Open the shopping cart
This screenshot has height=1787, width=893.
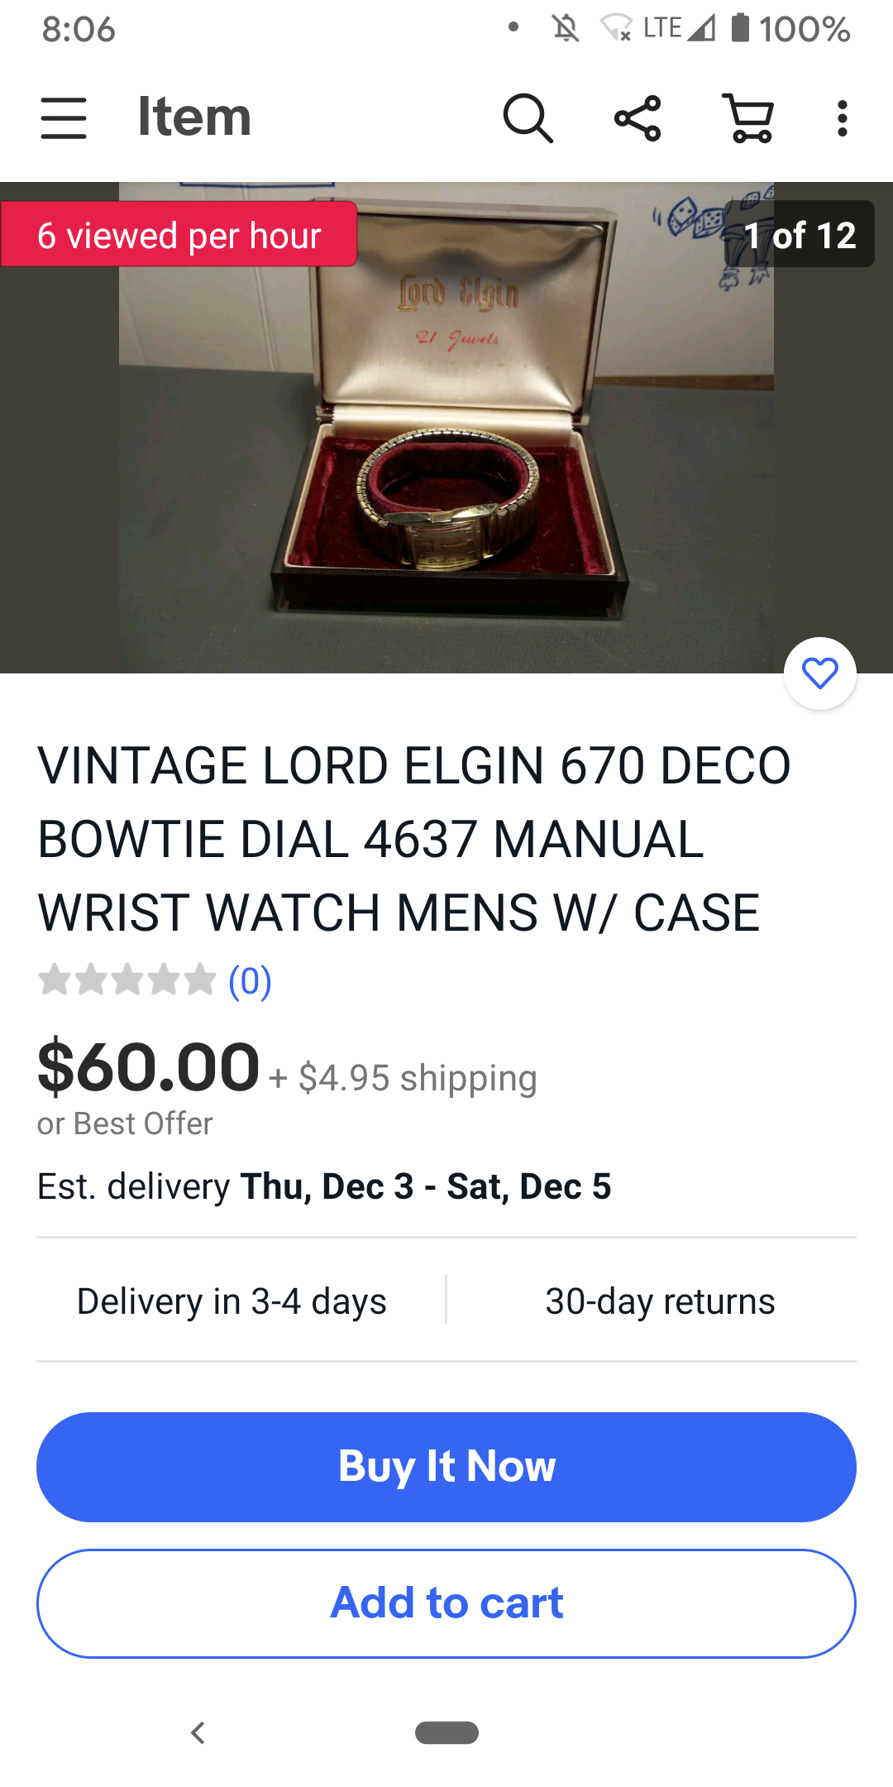(748, 118)
